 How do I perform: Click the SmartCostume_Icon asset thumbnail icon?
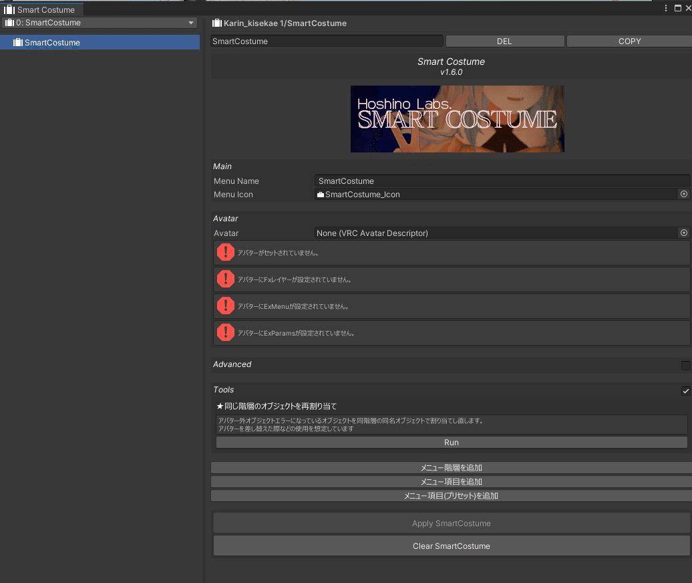click(x=321, y=195)
